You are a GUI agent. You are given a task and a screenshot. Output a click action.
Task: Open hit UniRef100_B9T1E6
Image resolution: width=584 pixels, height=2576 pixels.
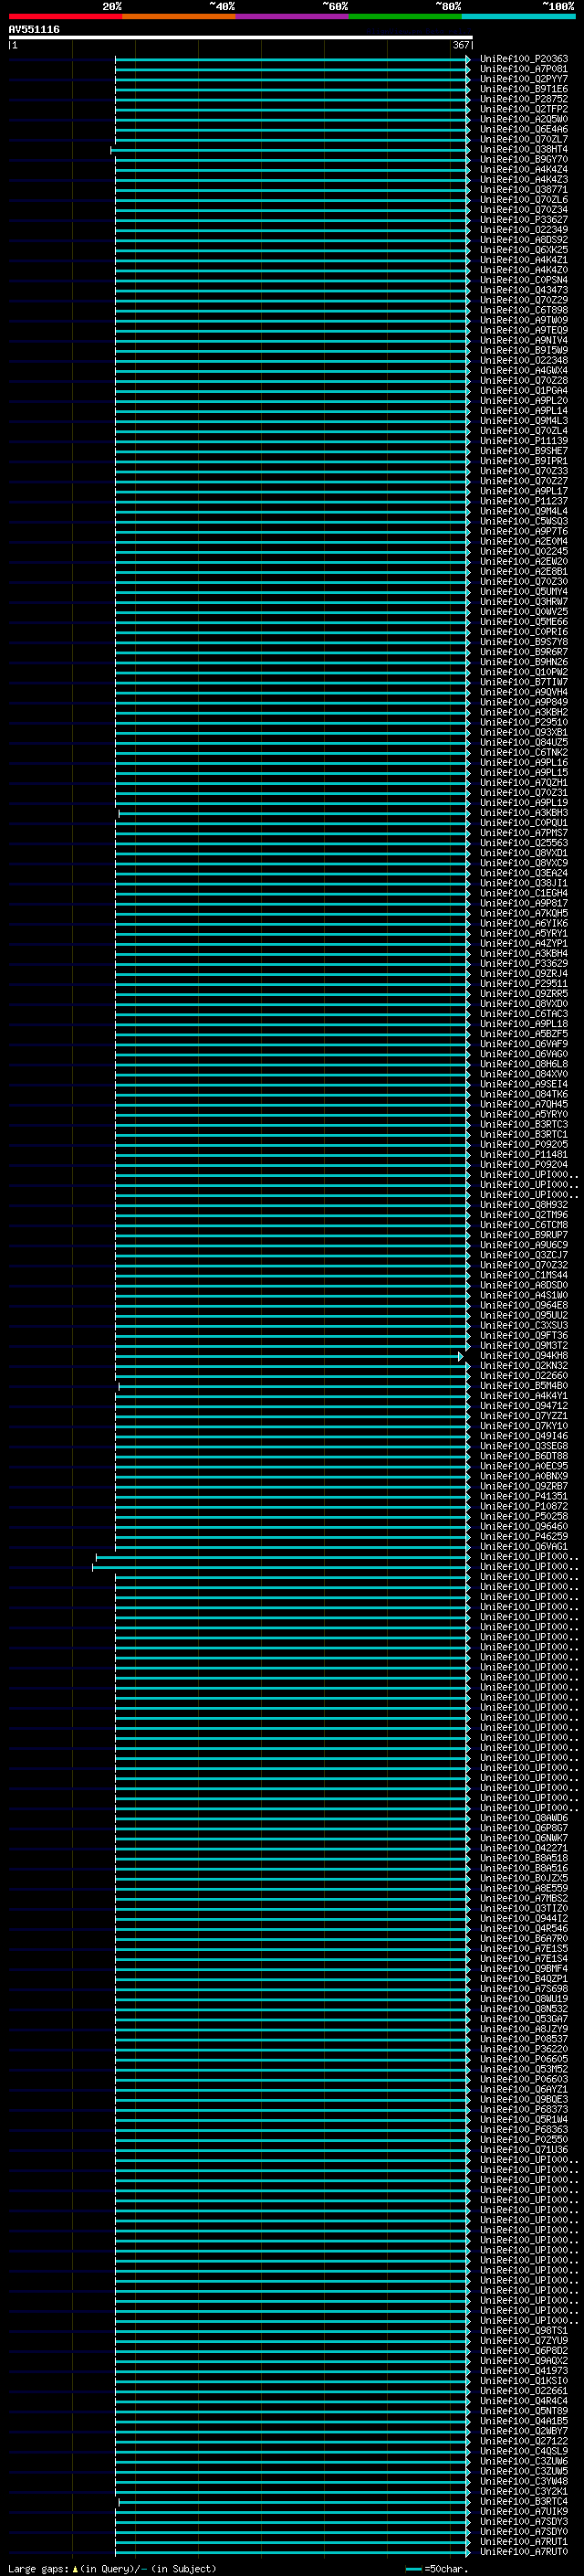[x=524, y=89]
